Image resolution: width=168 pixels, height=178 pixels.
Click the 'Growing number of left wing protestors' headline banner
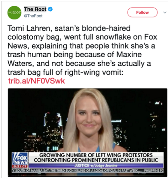96,158
